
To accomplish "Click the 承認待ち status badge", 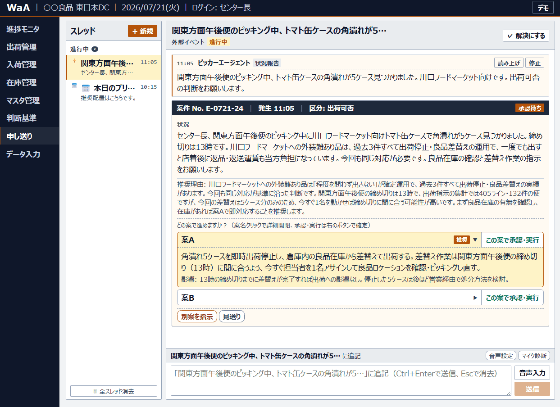I will click(x=530, y=108).
